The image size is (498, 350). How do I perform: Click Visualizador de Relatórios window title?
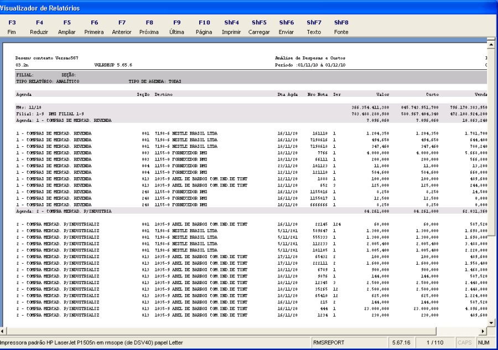click(x=39, y=8)
